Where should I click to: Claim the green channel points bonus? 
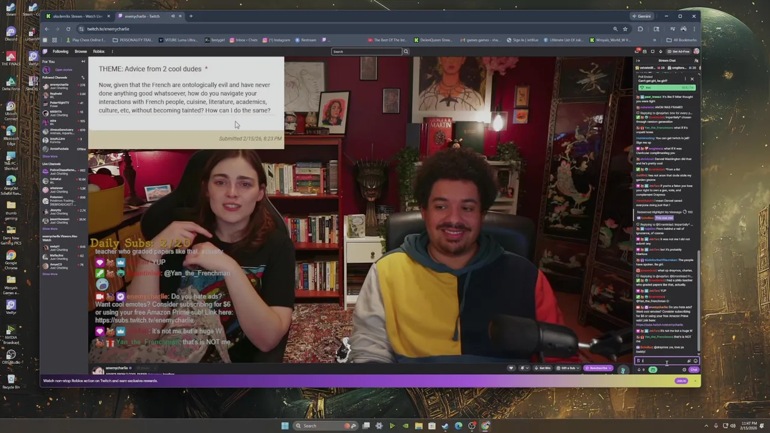click(x=653, y=369)
